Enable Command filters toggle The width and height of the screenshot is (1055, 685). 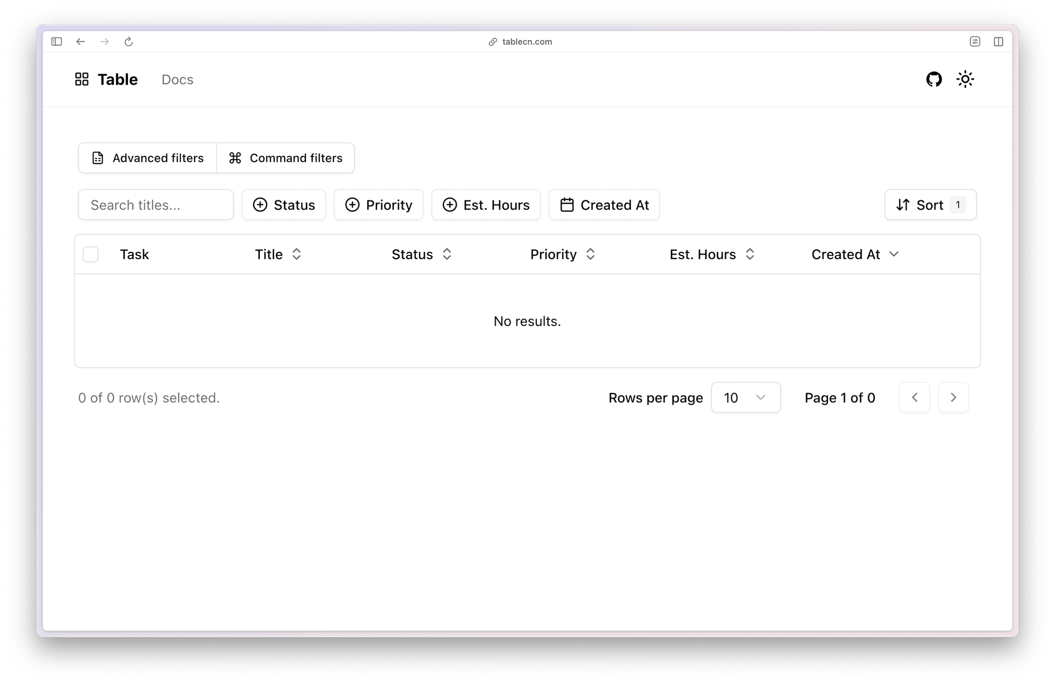click(x=286, y=158)
